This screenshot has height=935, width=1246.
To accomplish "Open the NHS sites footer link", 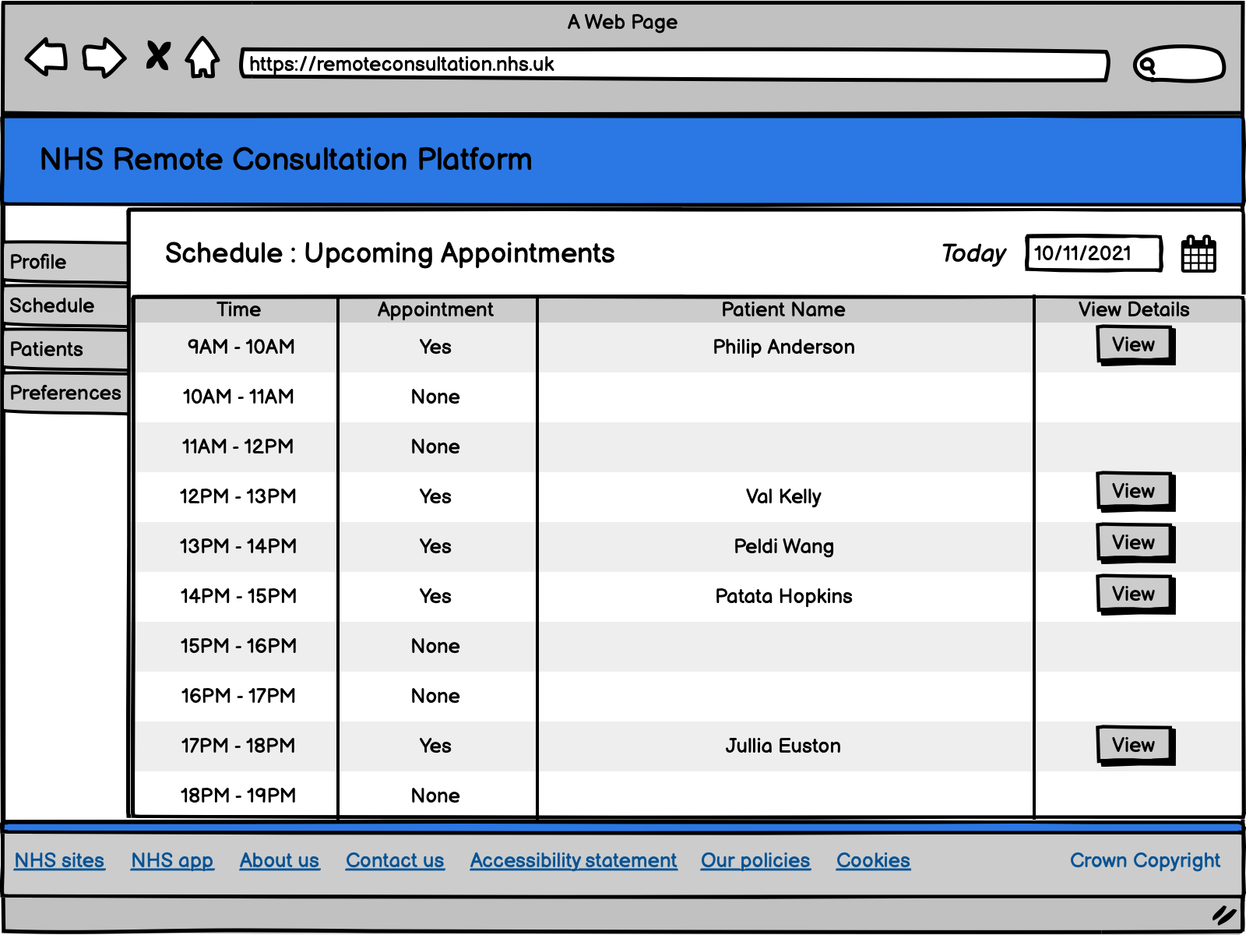I will tap(60, 861).
